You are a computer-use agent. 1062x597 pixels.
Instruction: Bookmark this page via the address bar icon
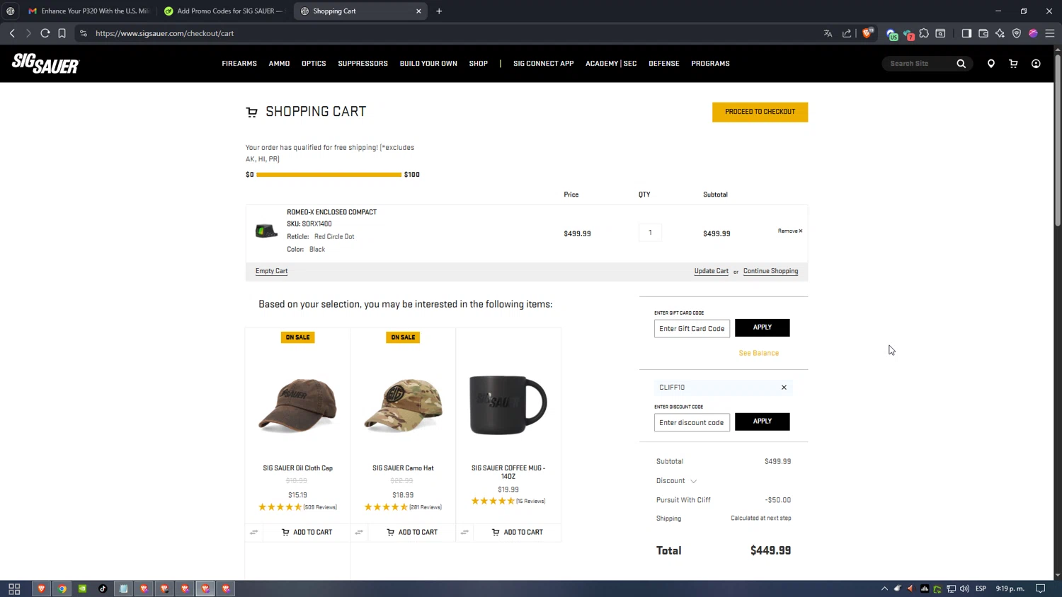[62, 33]
